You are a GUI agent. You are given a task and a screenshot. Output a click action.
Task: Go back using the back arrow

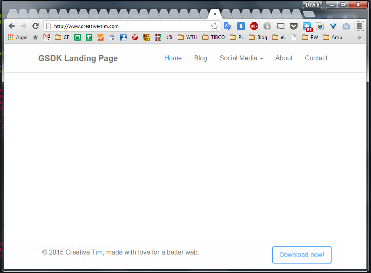coord(11,26)
